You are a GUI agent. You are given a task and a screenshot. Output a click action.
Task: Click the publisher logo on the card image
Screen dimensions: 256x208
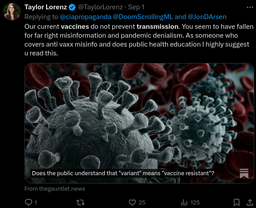[244, 173]
